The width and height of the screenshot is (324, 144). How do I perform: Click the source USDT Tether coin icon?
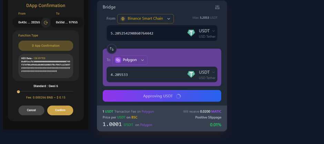[x=191, y=33]
